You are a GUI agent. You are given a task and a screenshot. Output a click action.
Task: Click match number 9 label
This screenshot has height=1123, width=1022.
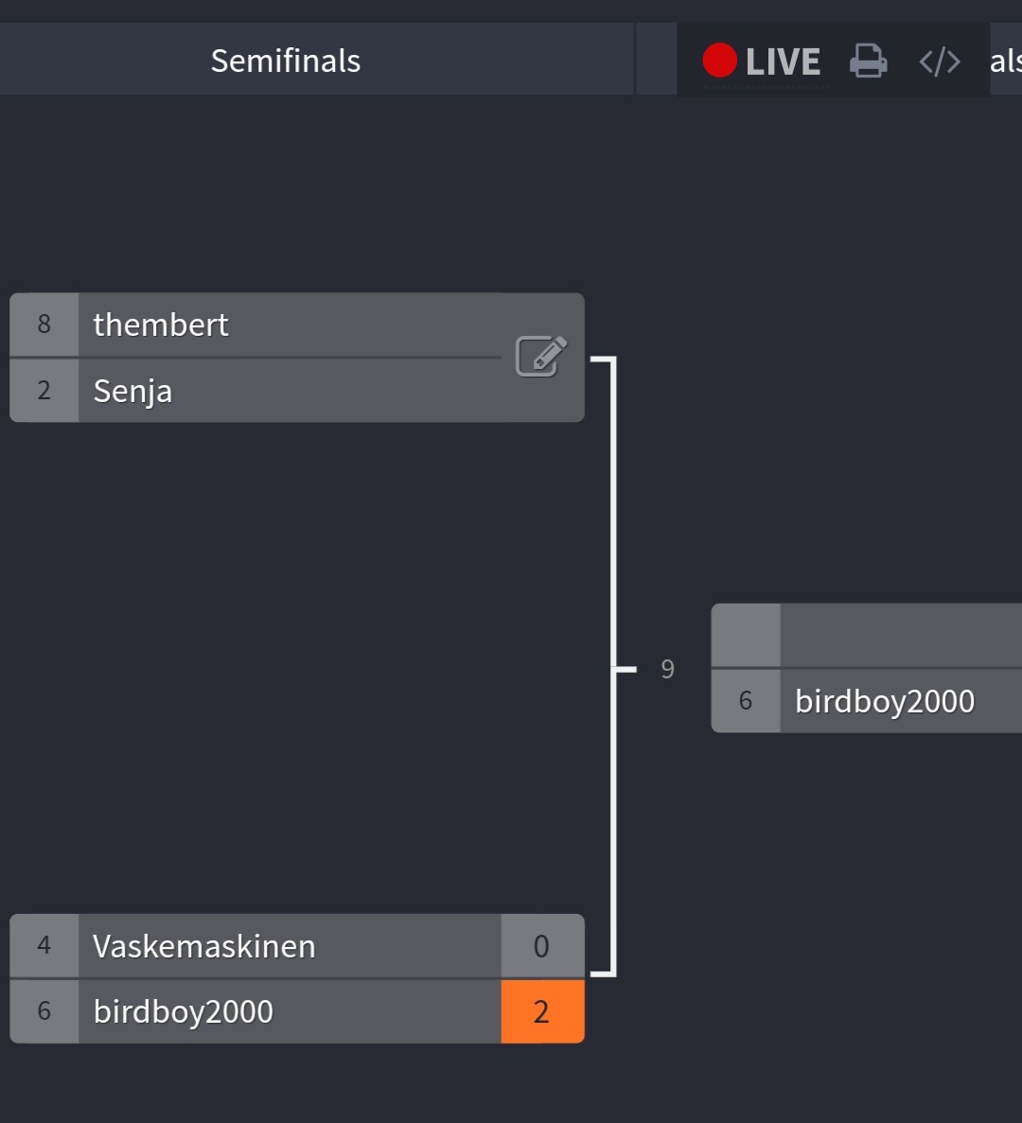(667, 669)
